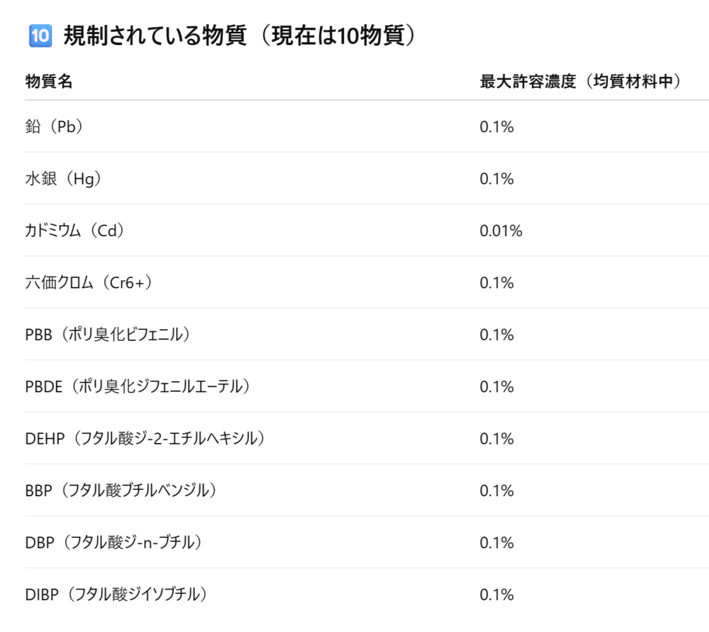Image resolution: width=709 pixels, height=632 pixels.
Task: Click the 0.1% value for PBDE
Action: [x=497, y=387]
